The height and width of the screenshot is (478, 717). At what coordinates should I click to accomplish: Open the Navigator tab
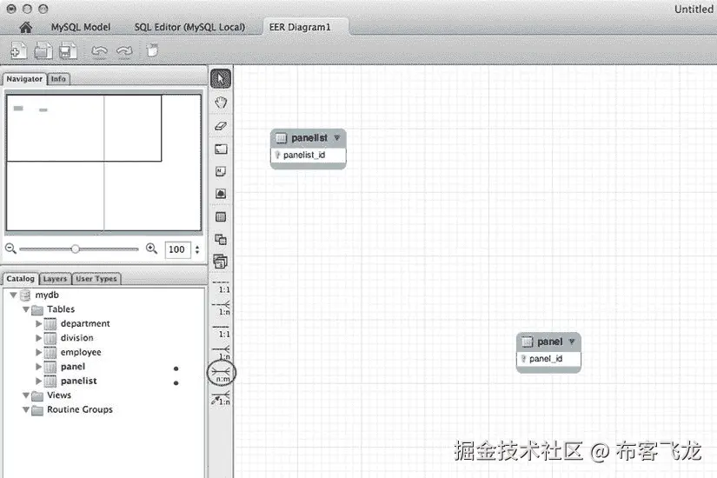pyautogui.click(x=24, y=79)
